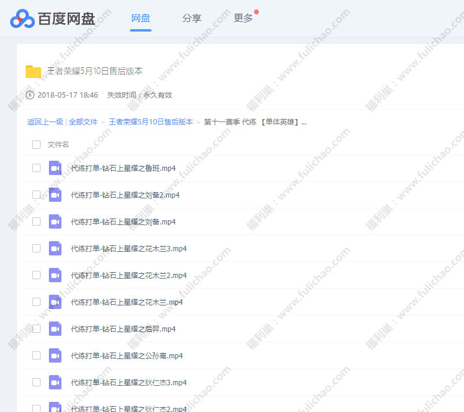This screenshot has width=464, height=412.
Task: Check the box for 狄仁杰3.mp4
Action: [36, 382]
